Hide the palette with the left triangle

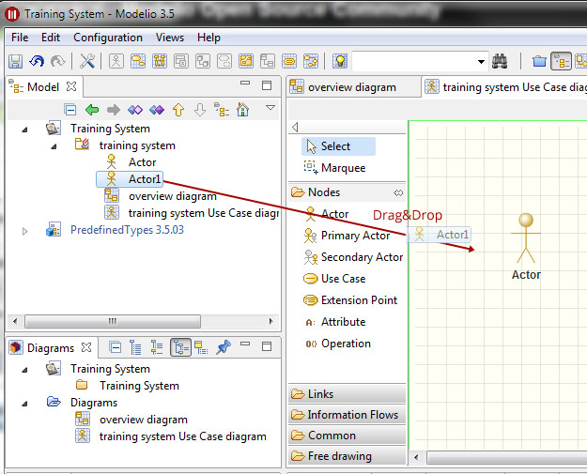pos(295,128)
